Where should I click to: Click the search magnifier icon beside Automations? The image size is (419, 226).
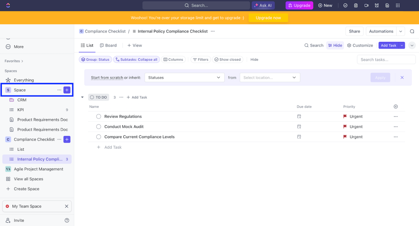412,31
